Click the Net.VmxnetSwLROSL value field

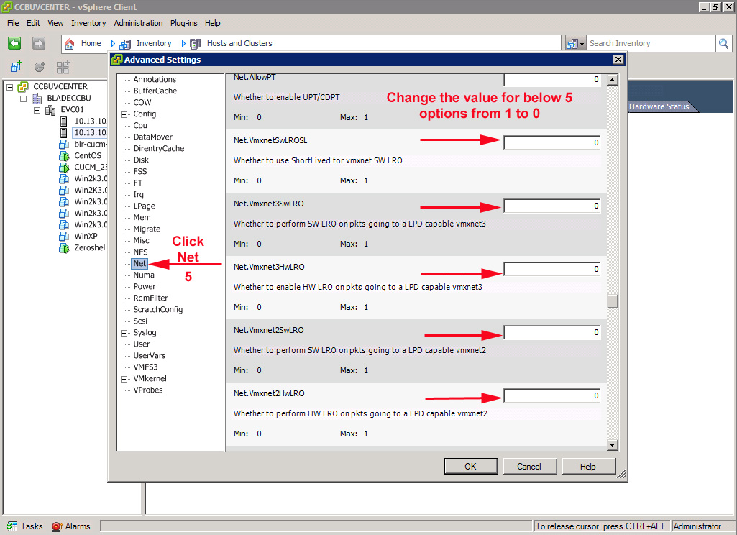point(551,142)
